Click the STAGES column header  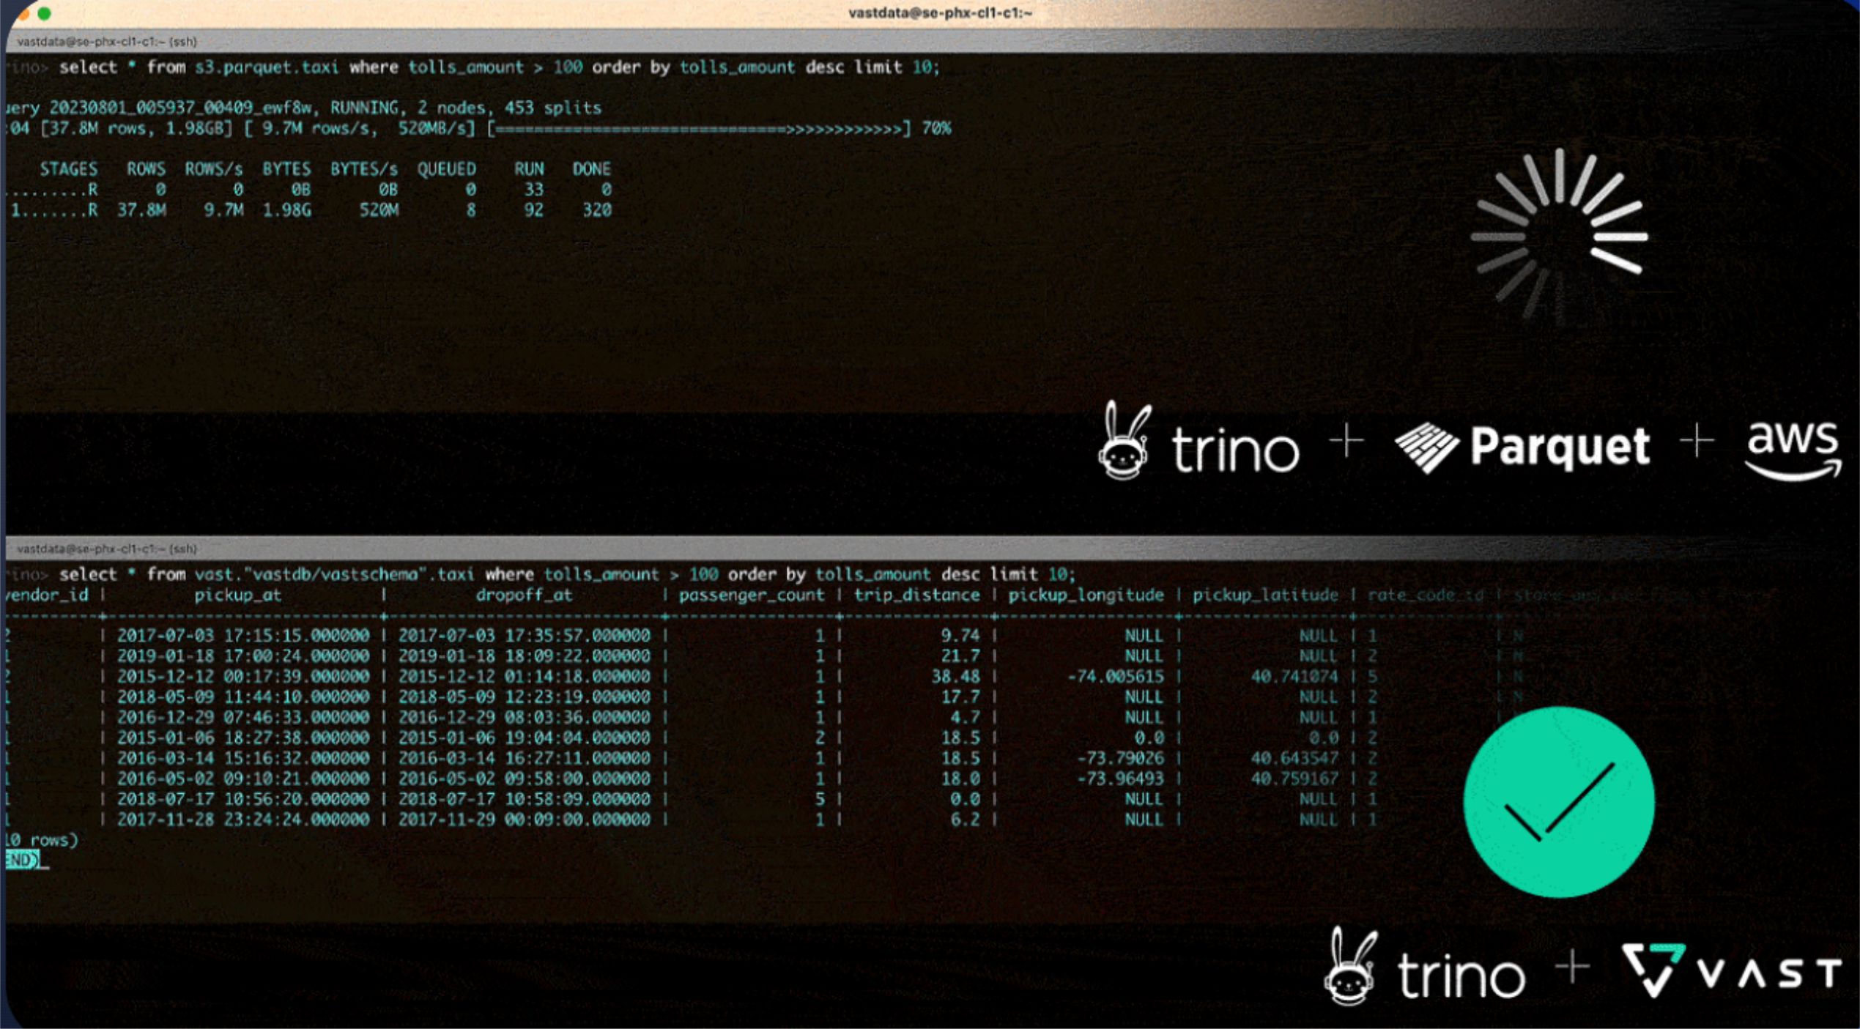[69, 169]
